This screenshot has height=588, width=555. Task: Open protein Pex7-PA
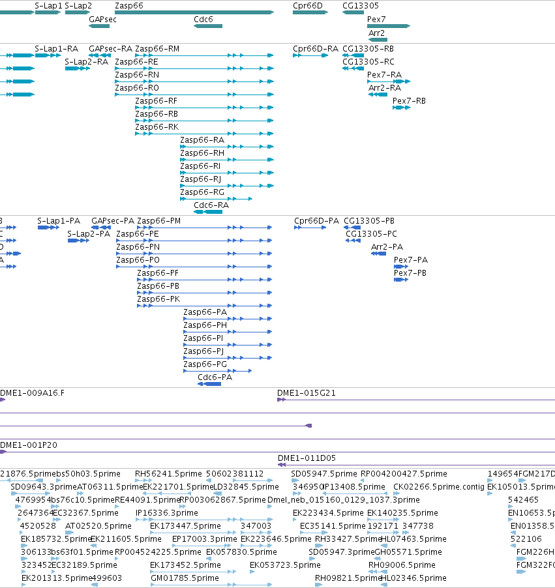click(410, 260)
